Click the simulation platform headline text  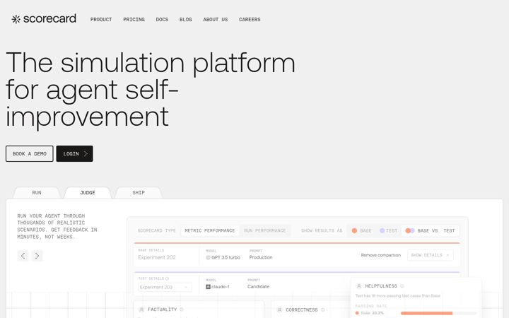pos(151,90)
